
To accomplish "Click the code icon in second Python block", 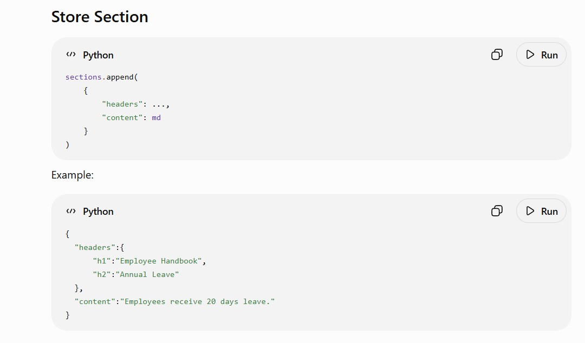I will coord(71,211).
